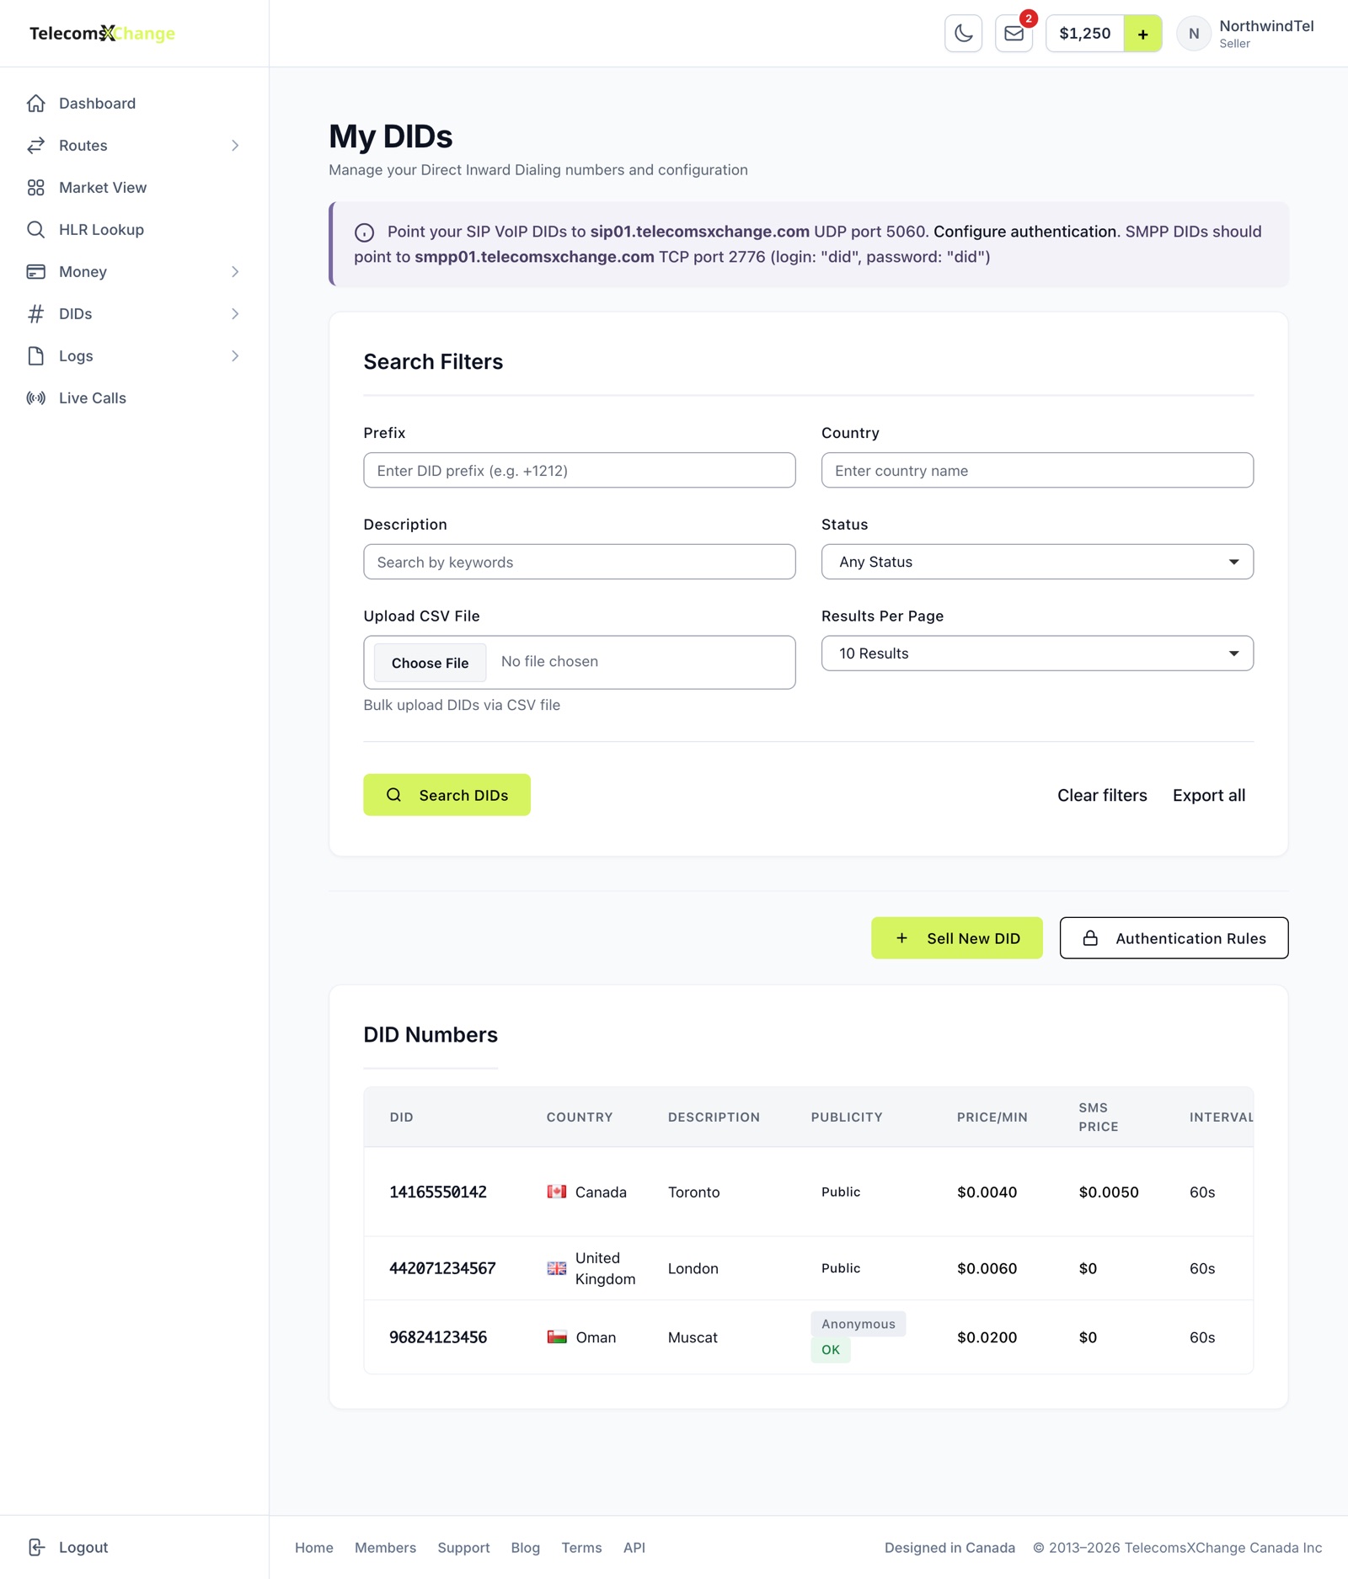Open Authentication Rules

1174,938
